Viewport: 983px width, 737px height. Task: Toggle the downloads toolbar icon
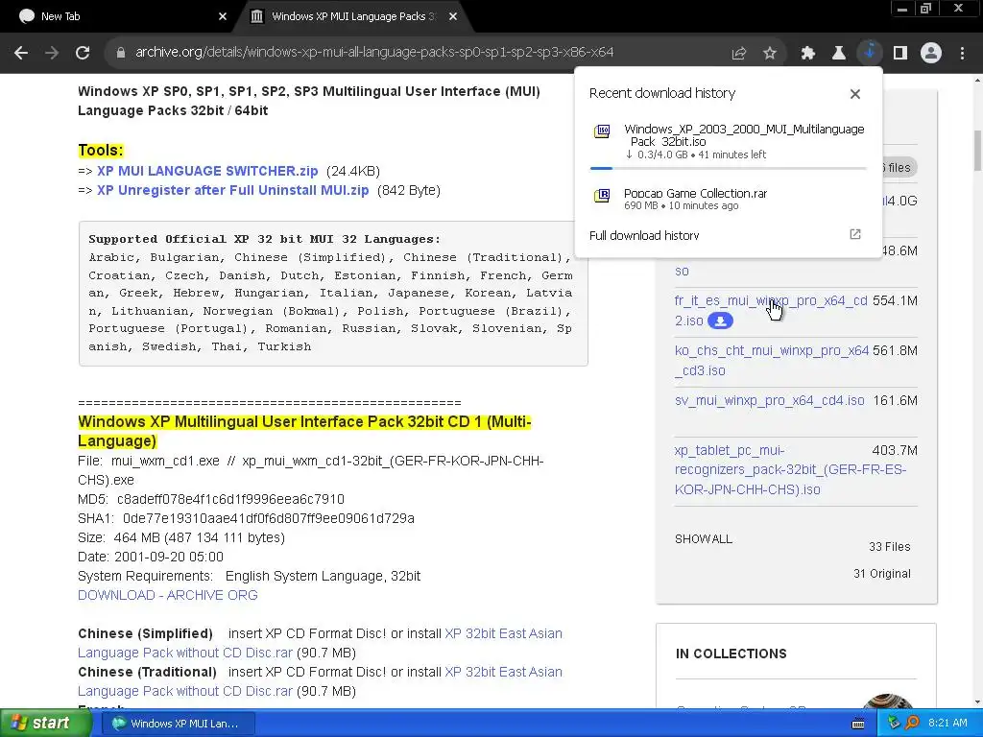(x=870, y=53)
